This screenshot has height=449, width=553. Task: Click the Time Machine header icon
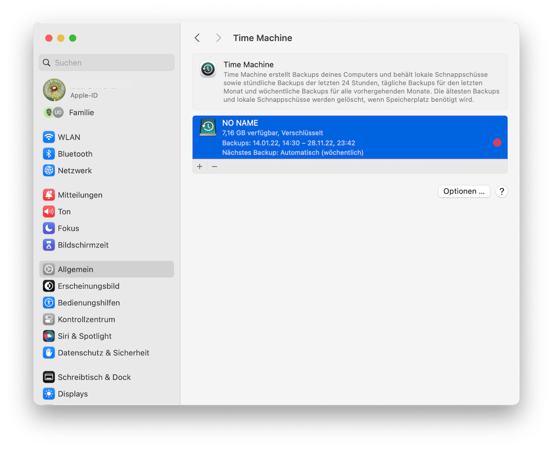point(208,69)
